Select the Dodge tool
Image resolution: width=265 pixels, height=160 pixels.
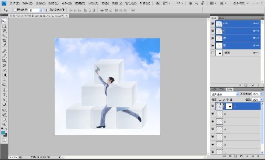point(4,84)
